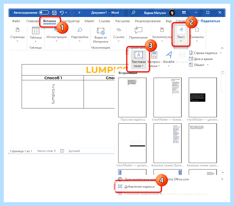Select dark ViewMaster — цитата thumbnail in top row

click(203, 97)
